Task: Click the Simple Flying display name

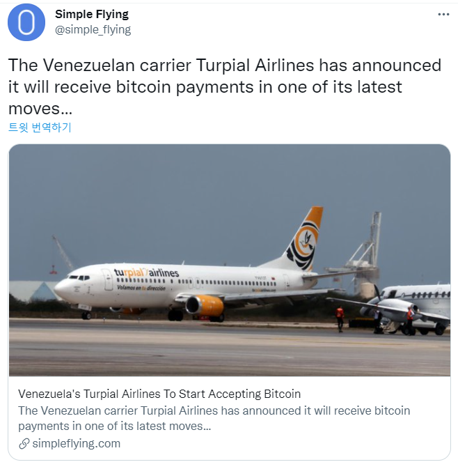Action: point(92,14)
